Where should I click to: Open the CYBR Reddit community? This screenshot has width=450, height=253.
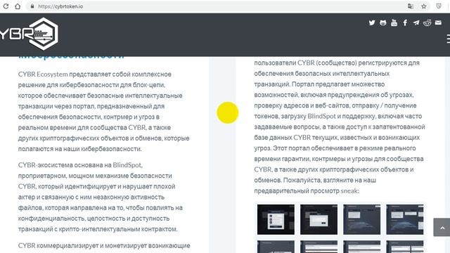(x=427, y=22)
